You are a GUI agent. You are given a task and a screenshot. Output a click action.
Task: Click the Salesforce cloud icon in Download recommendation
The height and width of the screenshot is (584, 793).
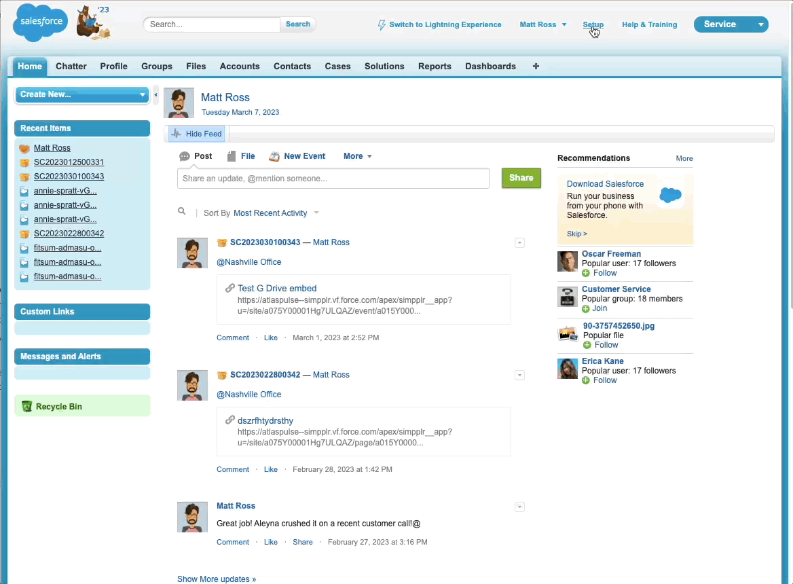click(671, 195)
